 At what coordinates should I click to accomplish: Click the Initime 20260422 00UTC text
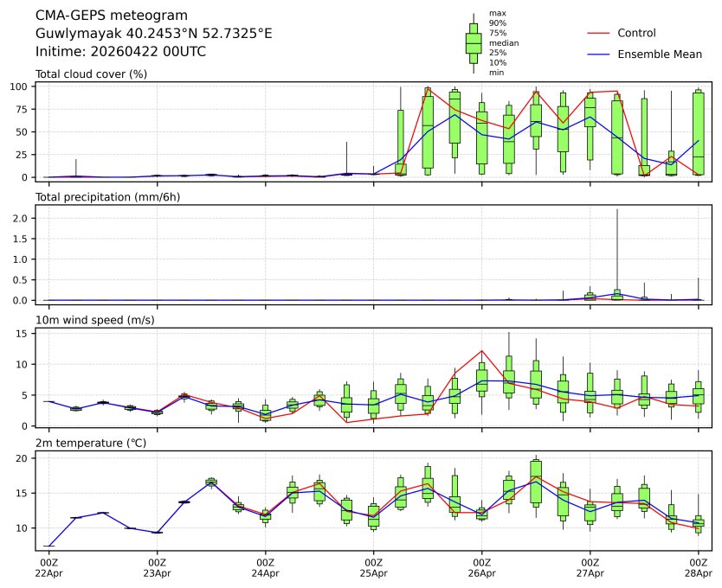click(120, 52)
